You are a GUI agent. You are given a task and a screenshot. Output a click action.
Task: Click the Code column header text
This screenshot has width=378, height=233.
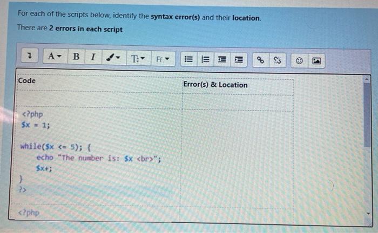(27, 81)
